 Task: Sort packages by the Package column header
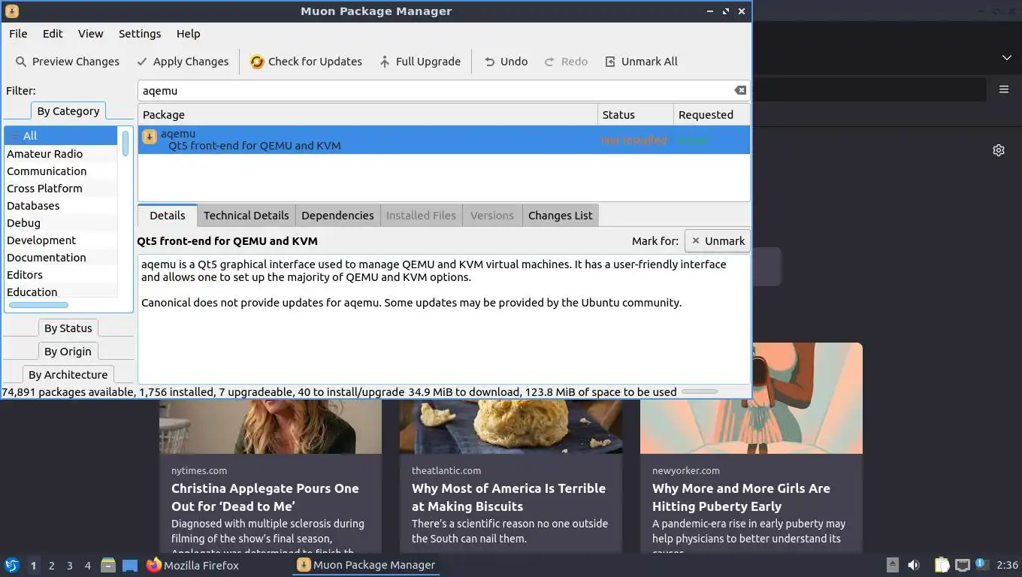(x=367, y=115)
